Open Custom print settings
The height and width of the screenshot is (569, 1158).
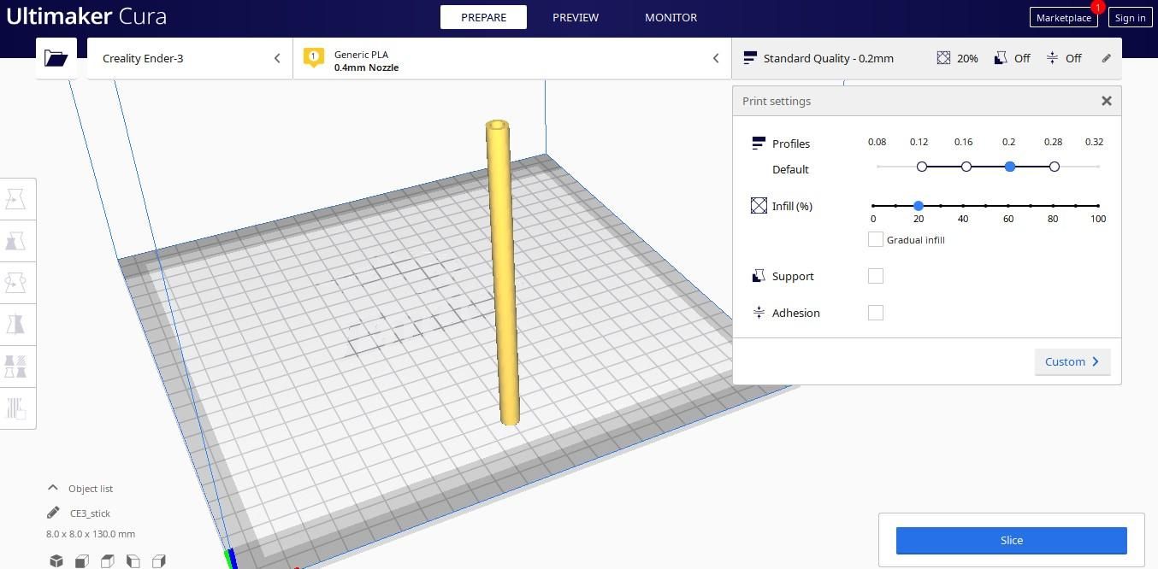pos(1072,361)
